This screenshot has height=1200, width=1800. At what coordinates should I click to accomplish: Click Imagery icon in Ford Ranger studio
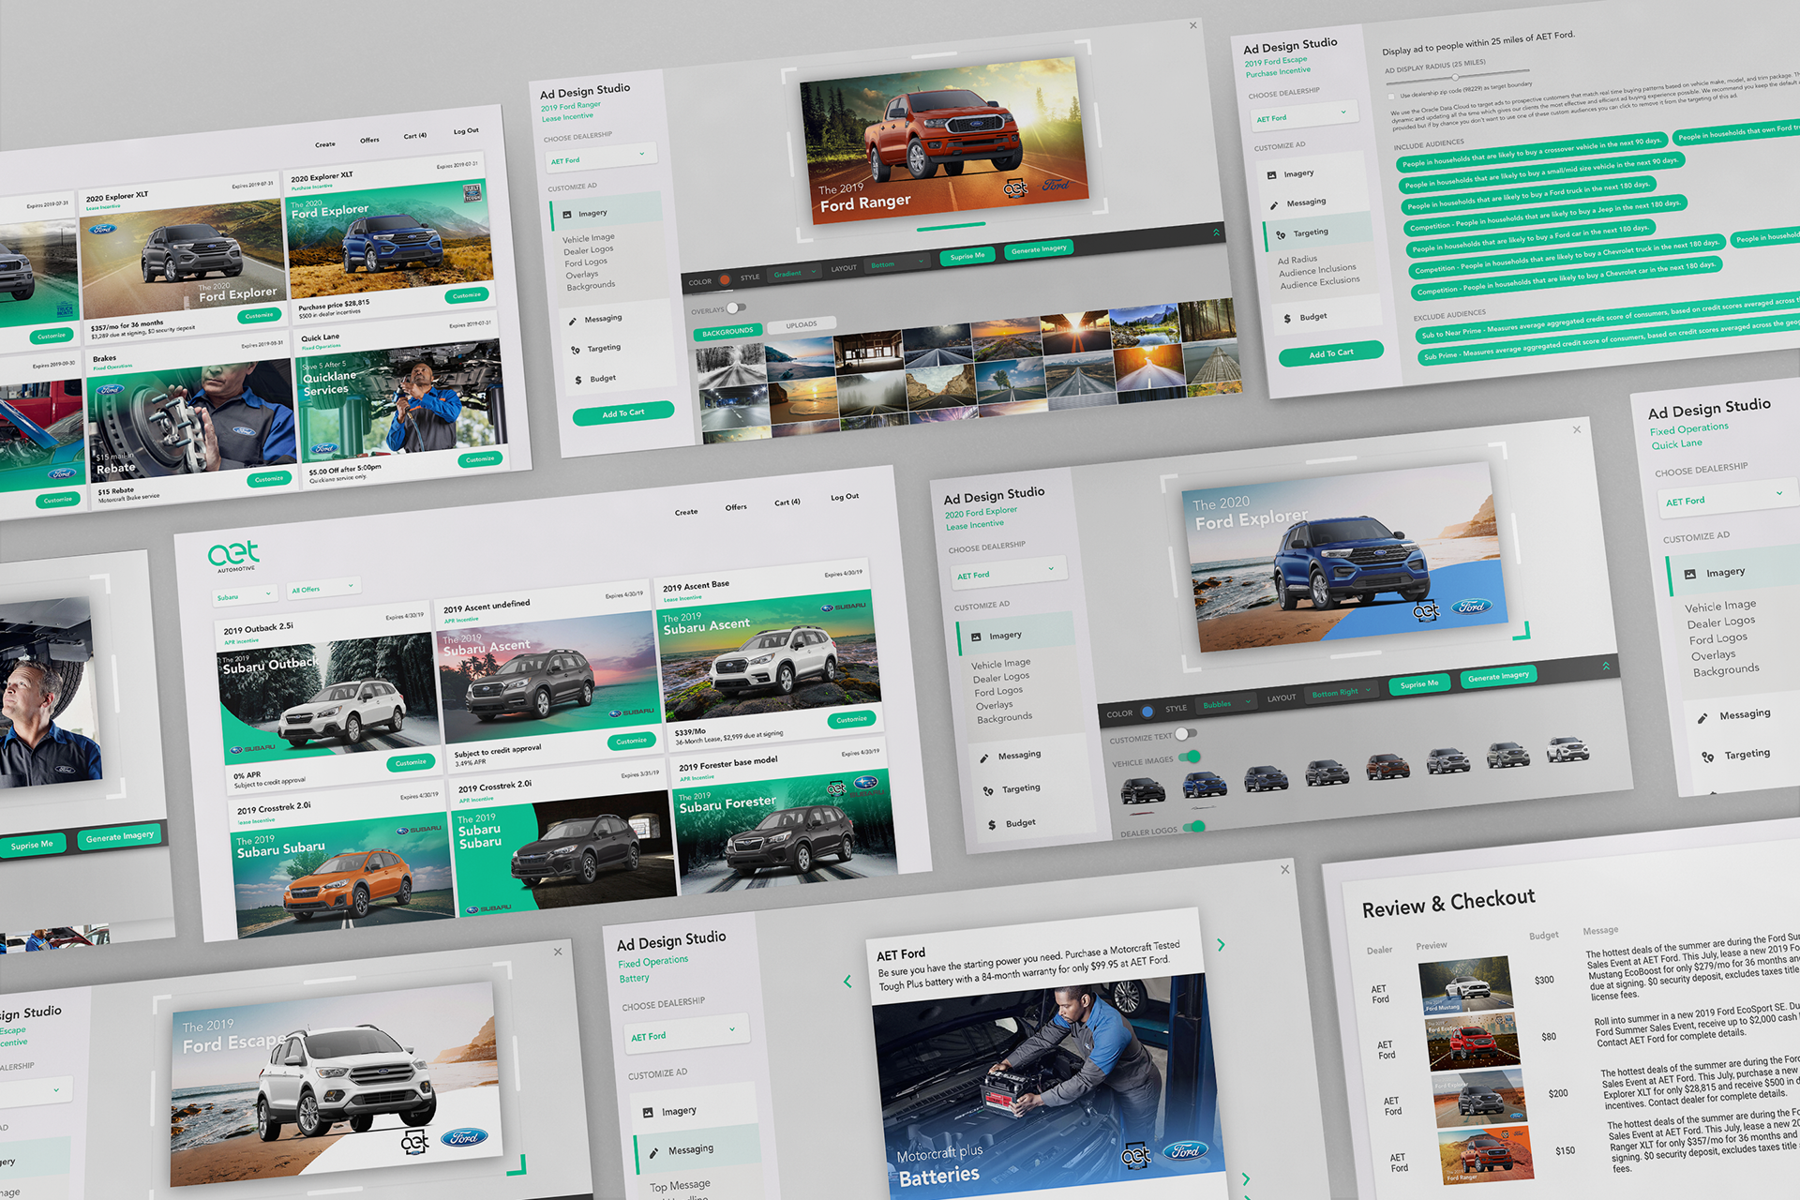coord(567,215)
